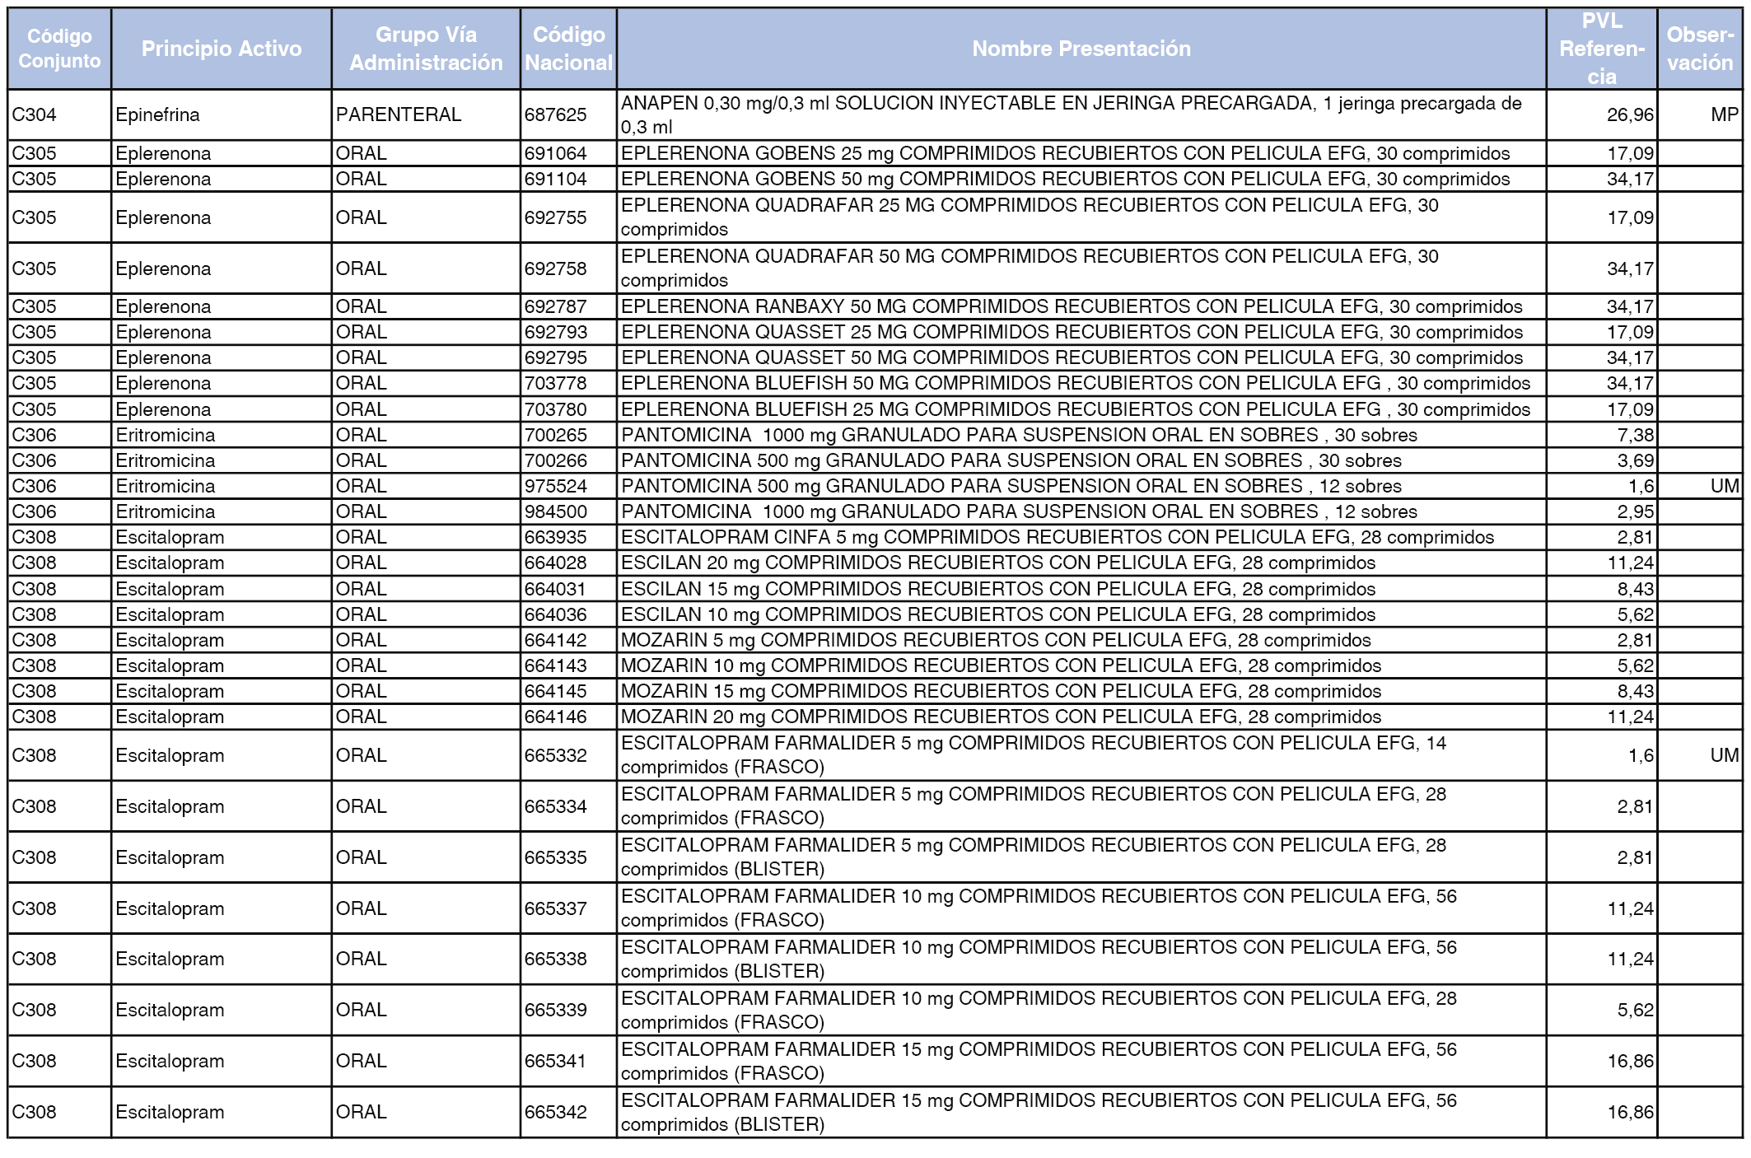Select national code 665338
Viewport: 1751px width, 1158px height.
(x=568, y=959)
